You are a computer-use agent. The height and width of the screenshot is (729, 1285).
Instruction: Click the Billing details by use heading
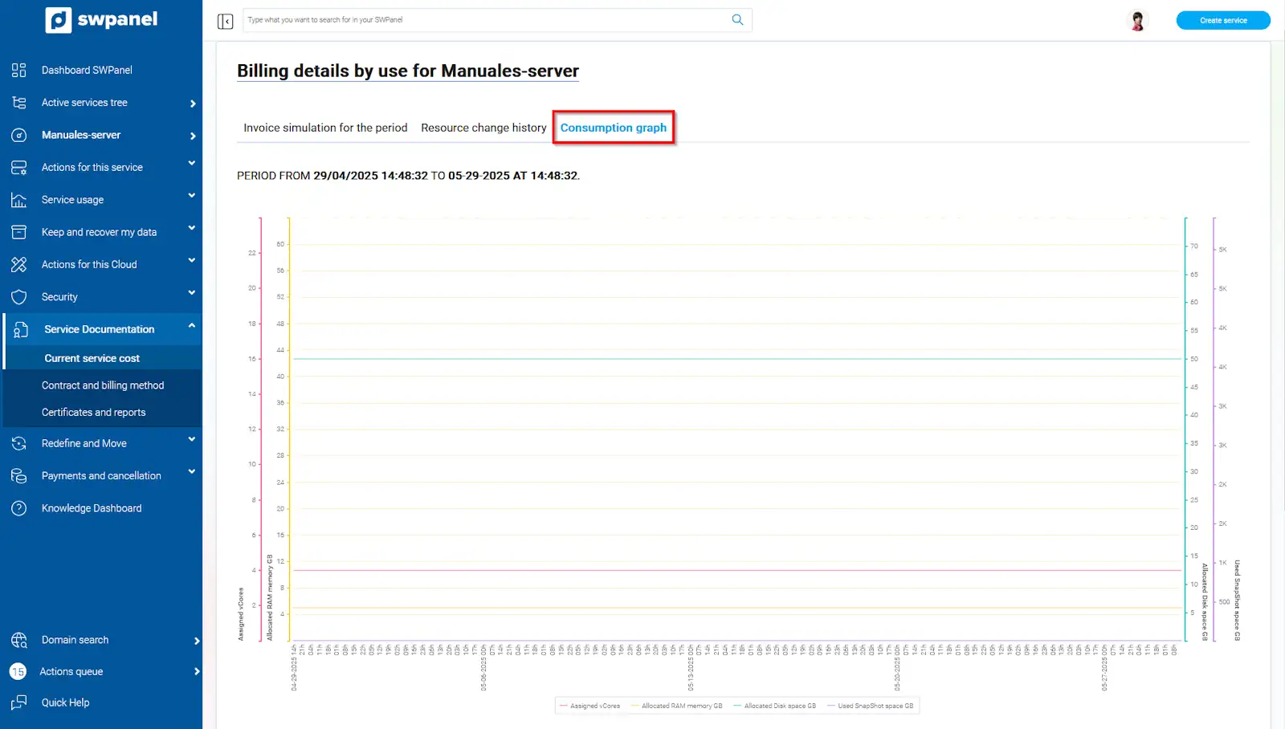point(408,71)
